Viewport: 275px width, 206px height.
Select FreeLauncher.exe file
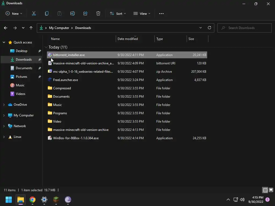click(127, 80)
